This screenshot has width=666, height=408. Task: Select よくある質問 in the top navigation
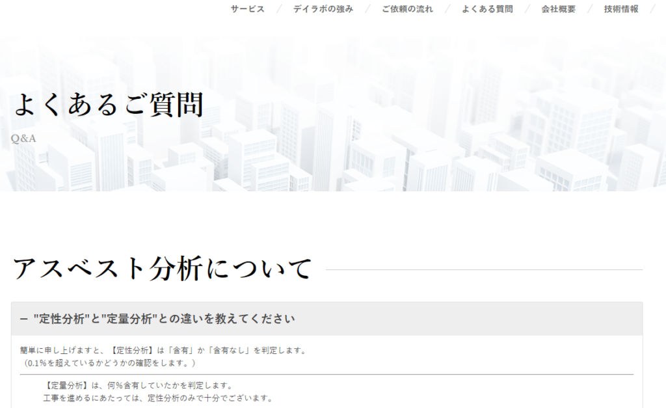(x=487, y=9)
